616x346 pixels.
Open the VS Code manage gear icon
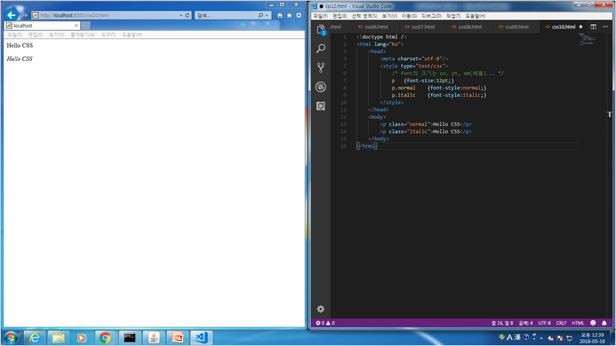click(x=321, y=309)
